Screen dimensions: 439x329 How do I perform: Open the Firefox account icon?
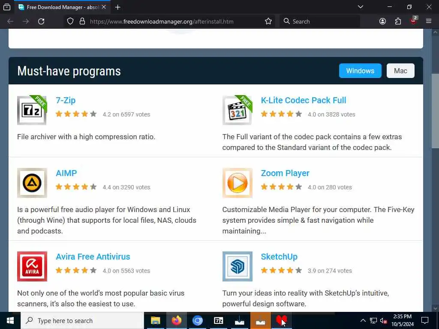pos(382,21)
